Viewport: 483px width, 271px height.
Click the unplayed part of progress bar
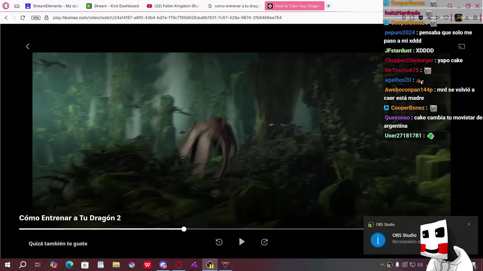(x=274, y=229)
